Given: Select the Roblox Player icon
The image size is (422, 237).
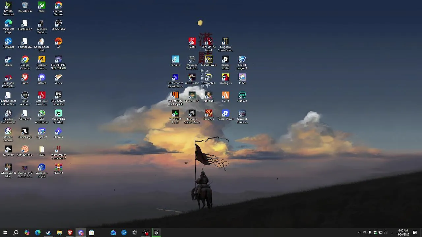Looking at the screenshot, I should 226,116.
